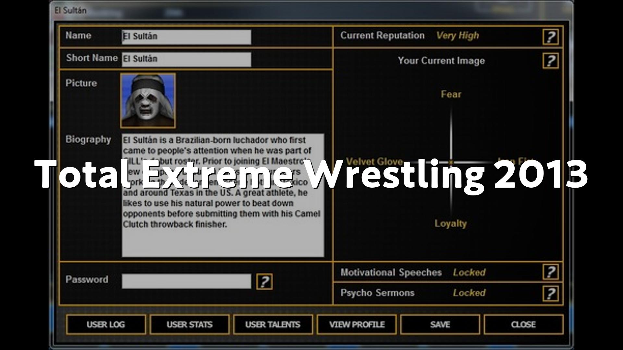Open help for Your Current Image

(550, 61)
